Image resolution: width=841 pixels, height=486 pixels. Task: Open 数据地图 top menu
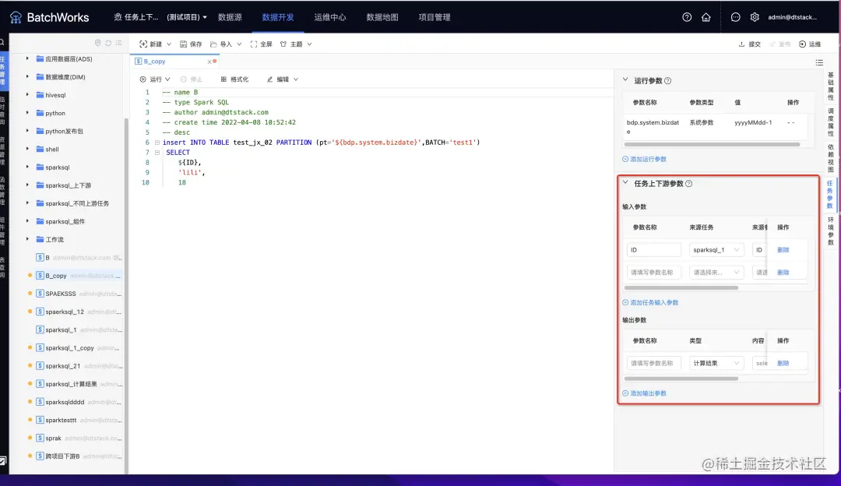tap(382, 17)
